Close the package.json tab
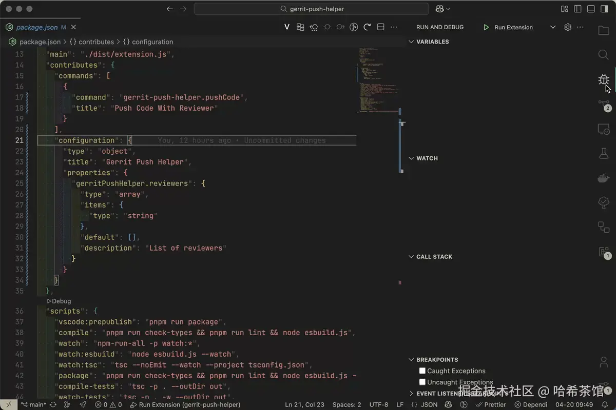Viewport: 616px width, 410px height. 74,27
